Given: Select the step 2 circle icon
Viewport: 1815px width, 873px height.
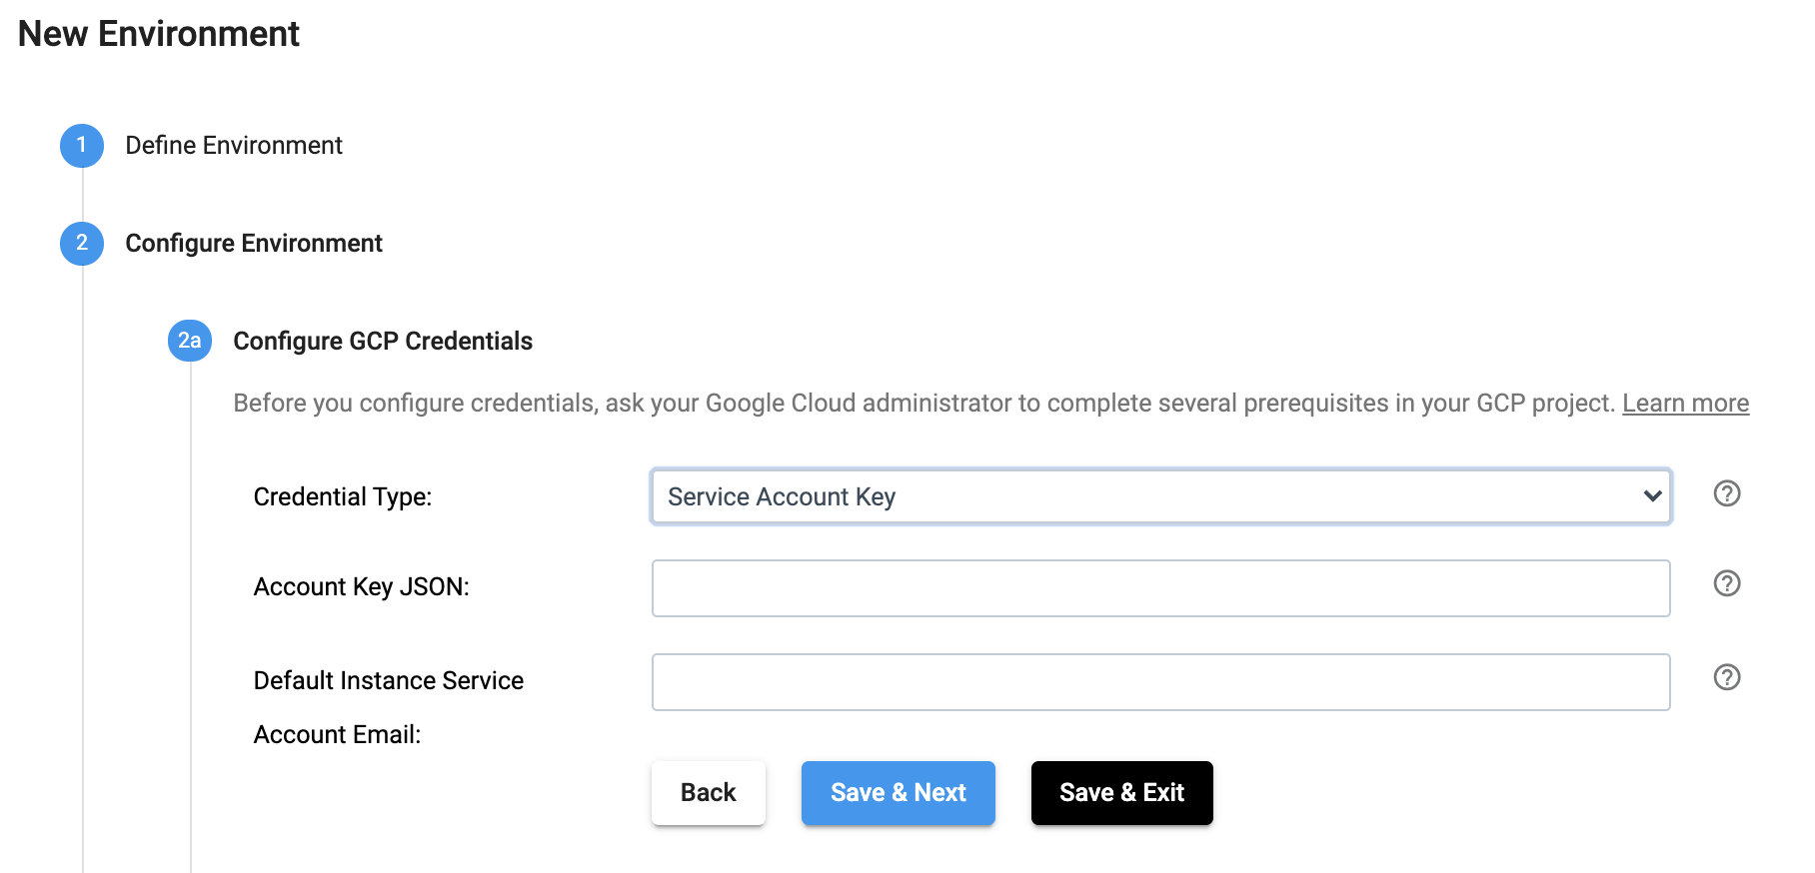Looking at the screenshot, I should [x=82, y=243].
